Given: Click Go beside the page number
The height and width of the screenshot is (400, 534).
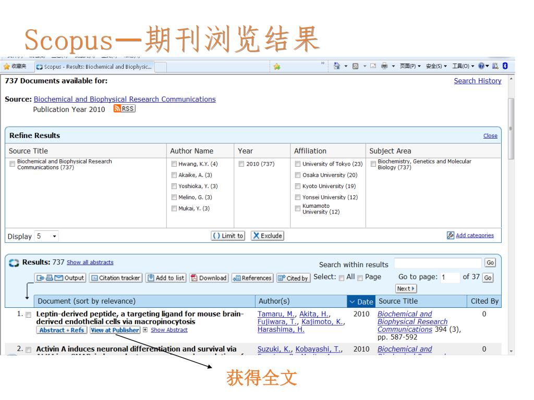Looking at the screenshot, I should pos(488,278).
